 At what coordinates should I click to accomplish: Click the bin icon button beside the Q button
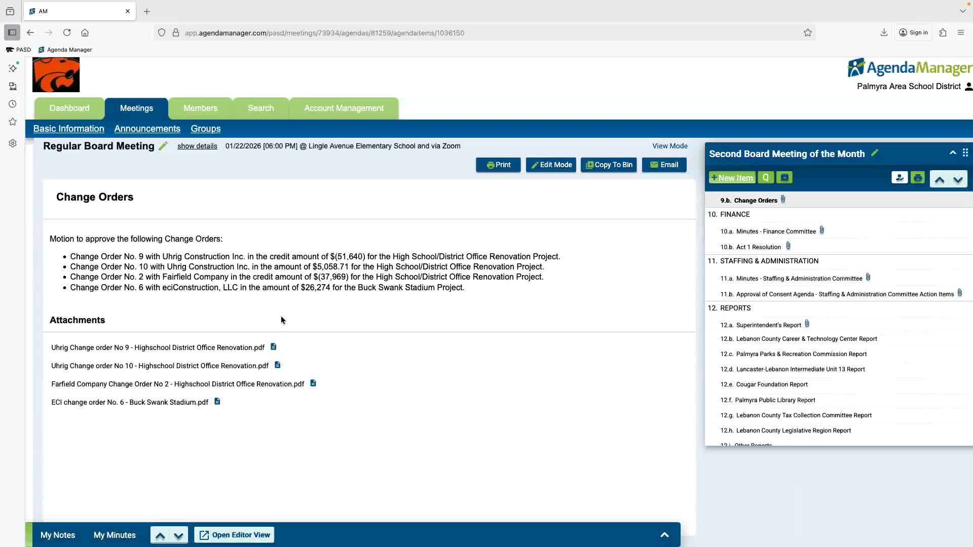coord(784,178)
